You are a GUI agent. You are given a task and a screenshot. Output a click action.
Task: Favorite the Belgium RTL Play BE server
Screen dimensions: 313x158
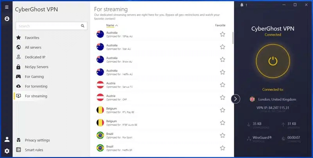223,110
